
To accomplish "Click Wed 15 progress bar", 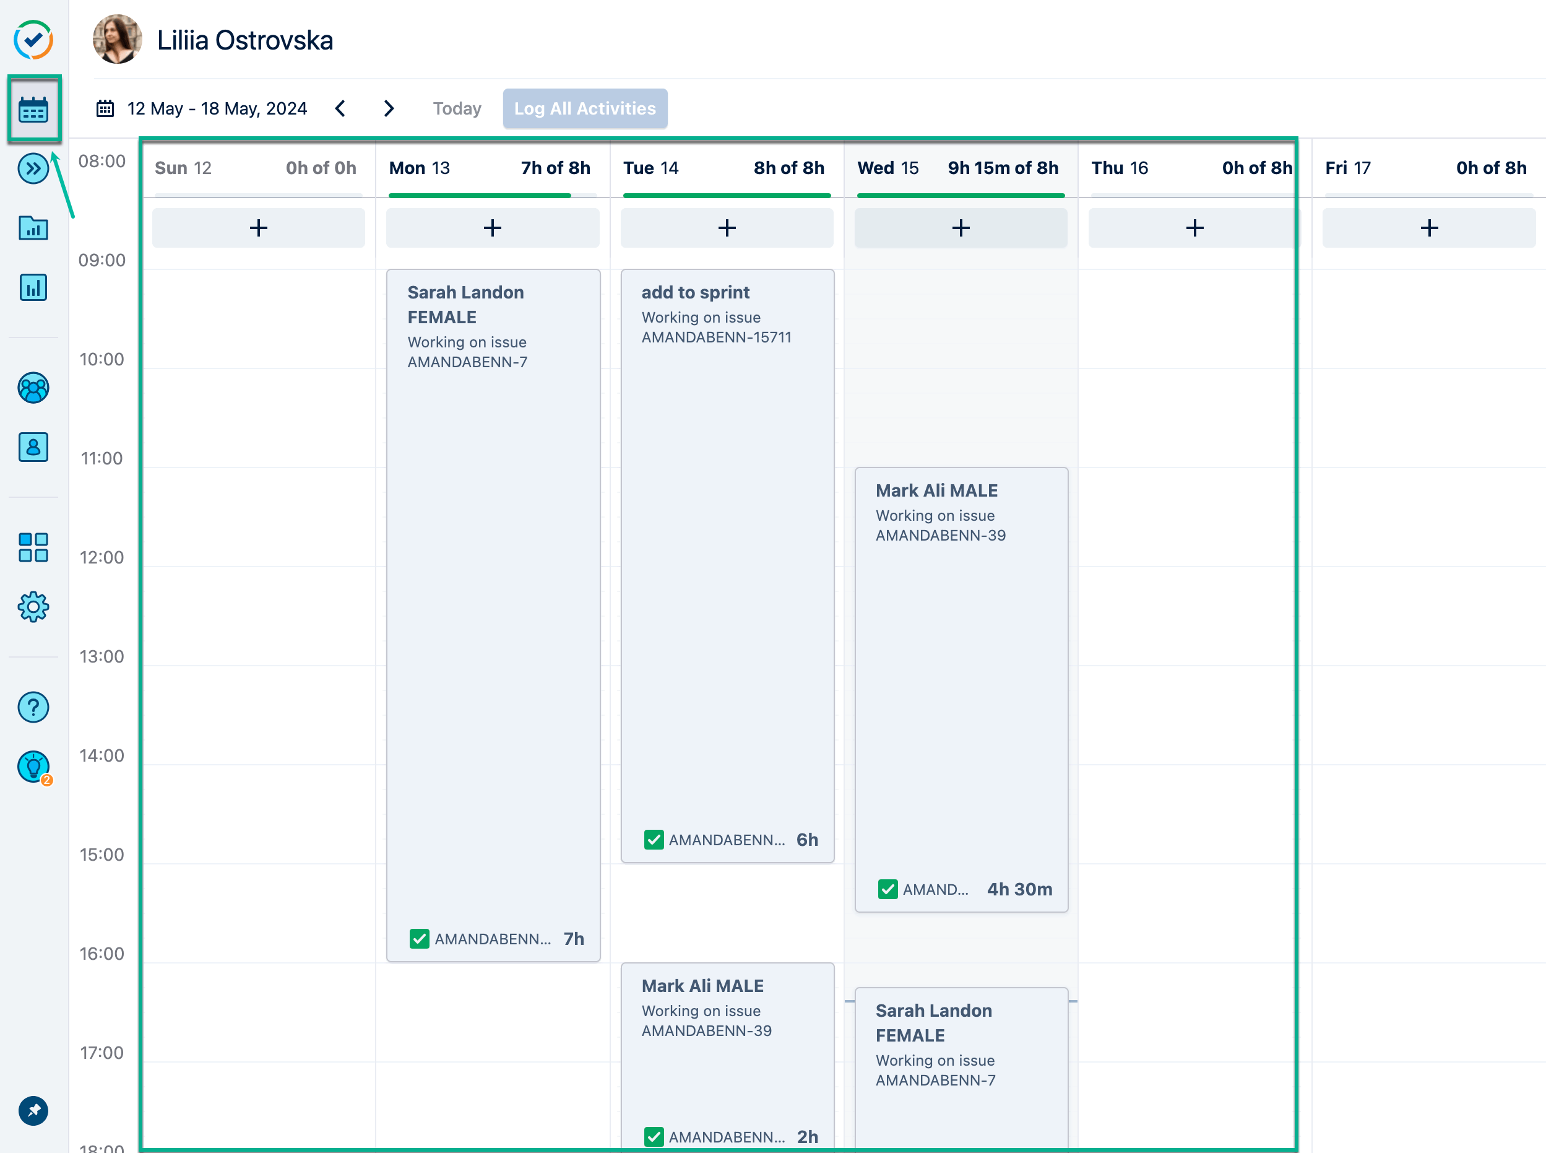I will click(x=960, y=196).
